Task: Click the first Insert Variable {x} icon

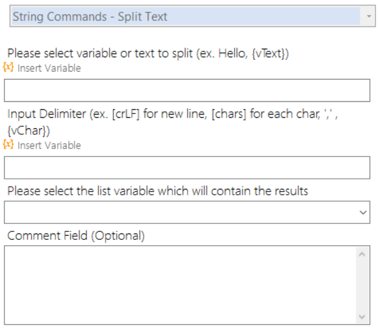Action: (8, 67)
